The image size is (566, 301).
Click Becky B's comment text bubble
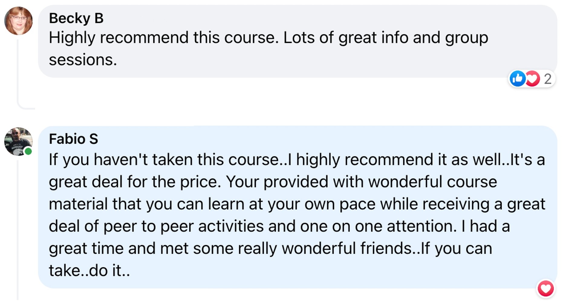(x=298, y=41)
